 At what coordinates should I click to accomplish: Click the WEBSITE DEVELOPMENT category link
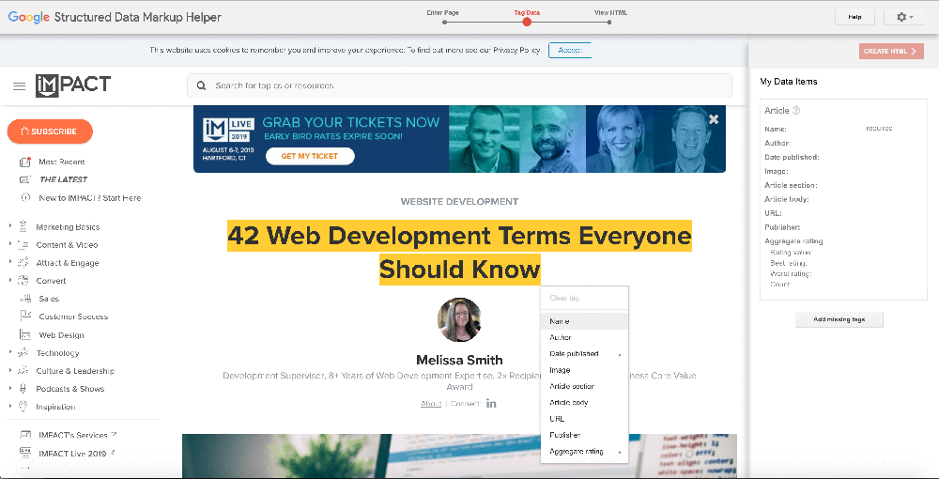click(x=459, y=202)
